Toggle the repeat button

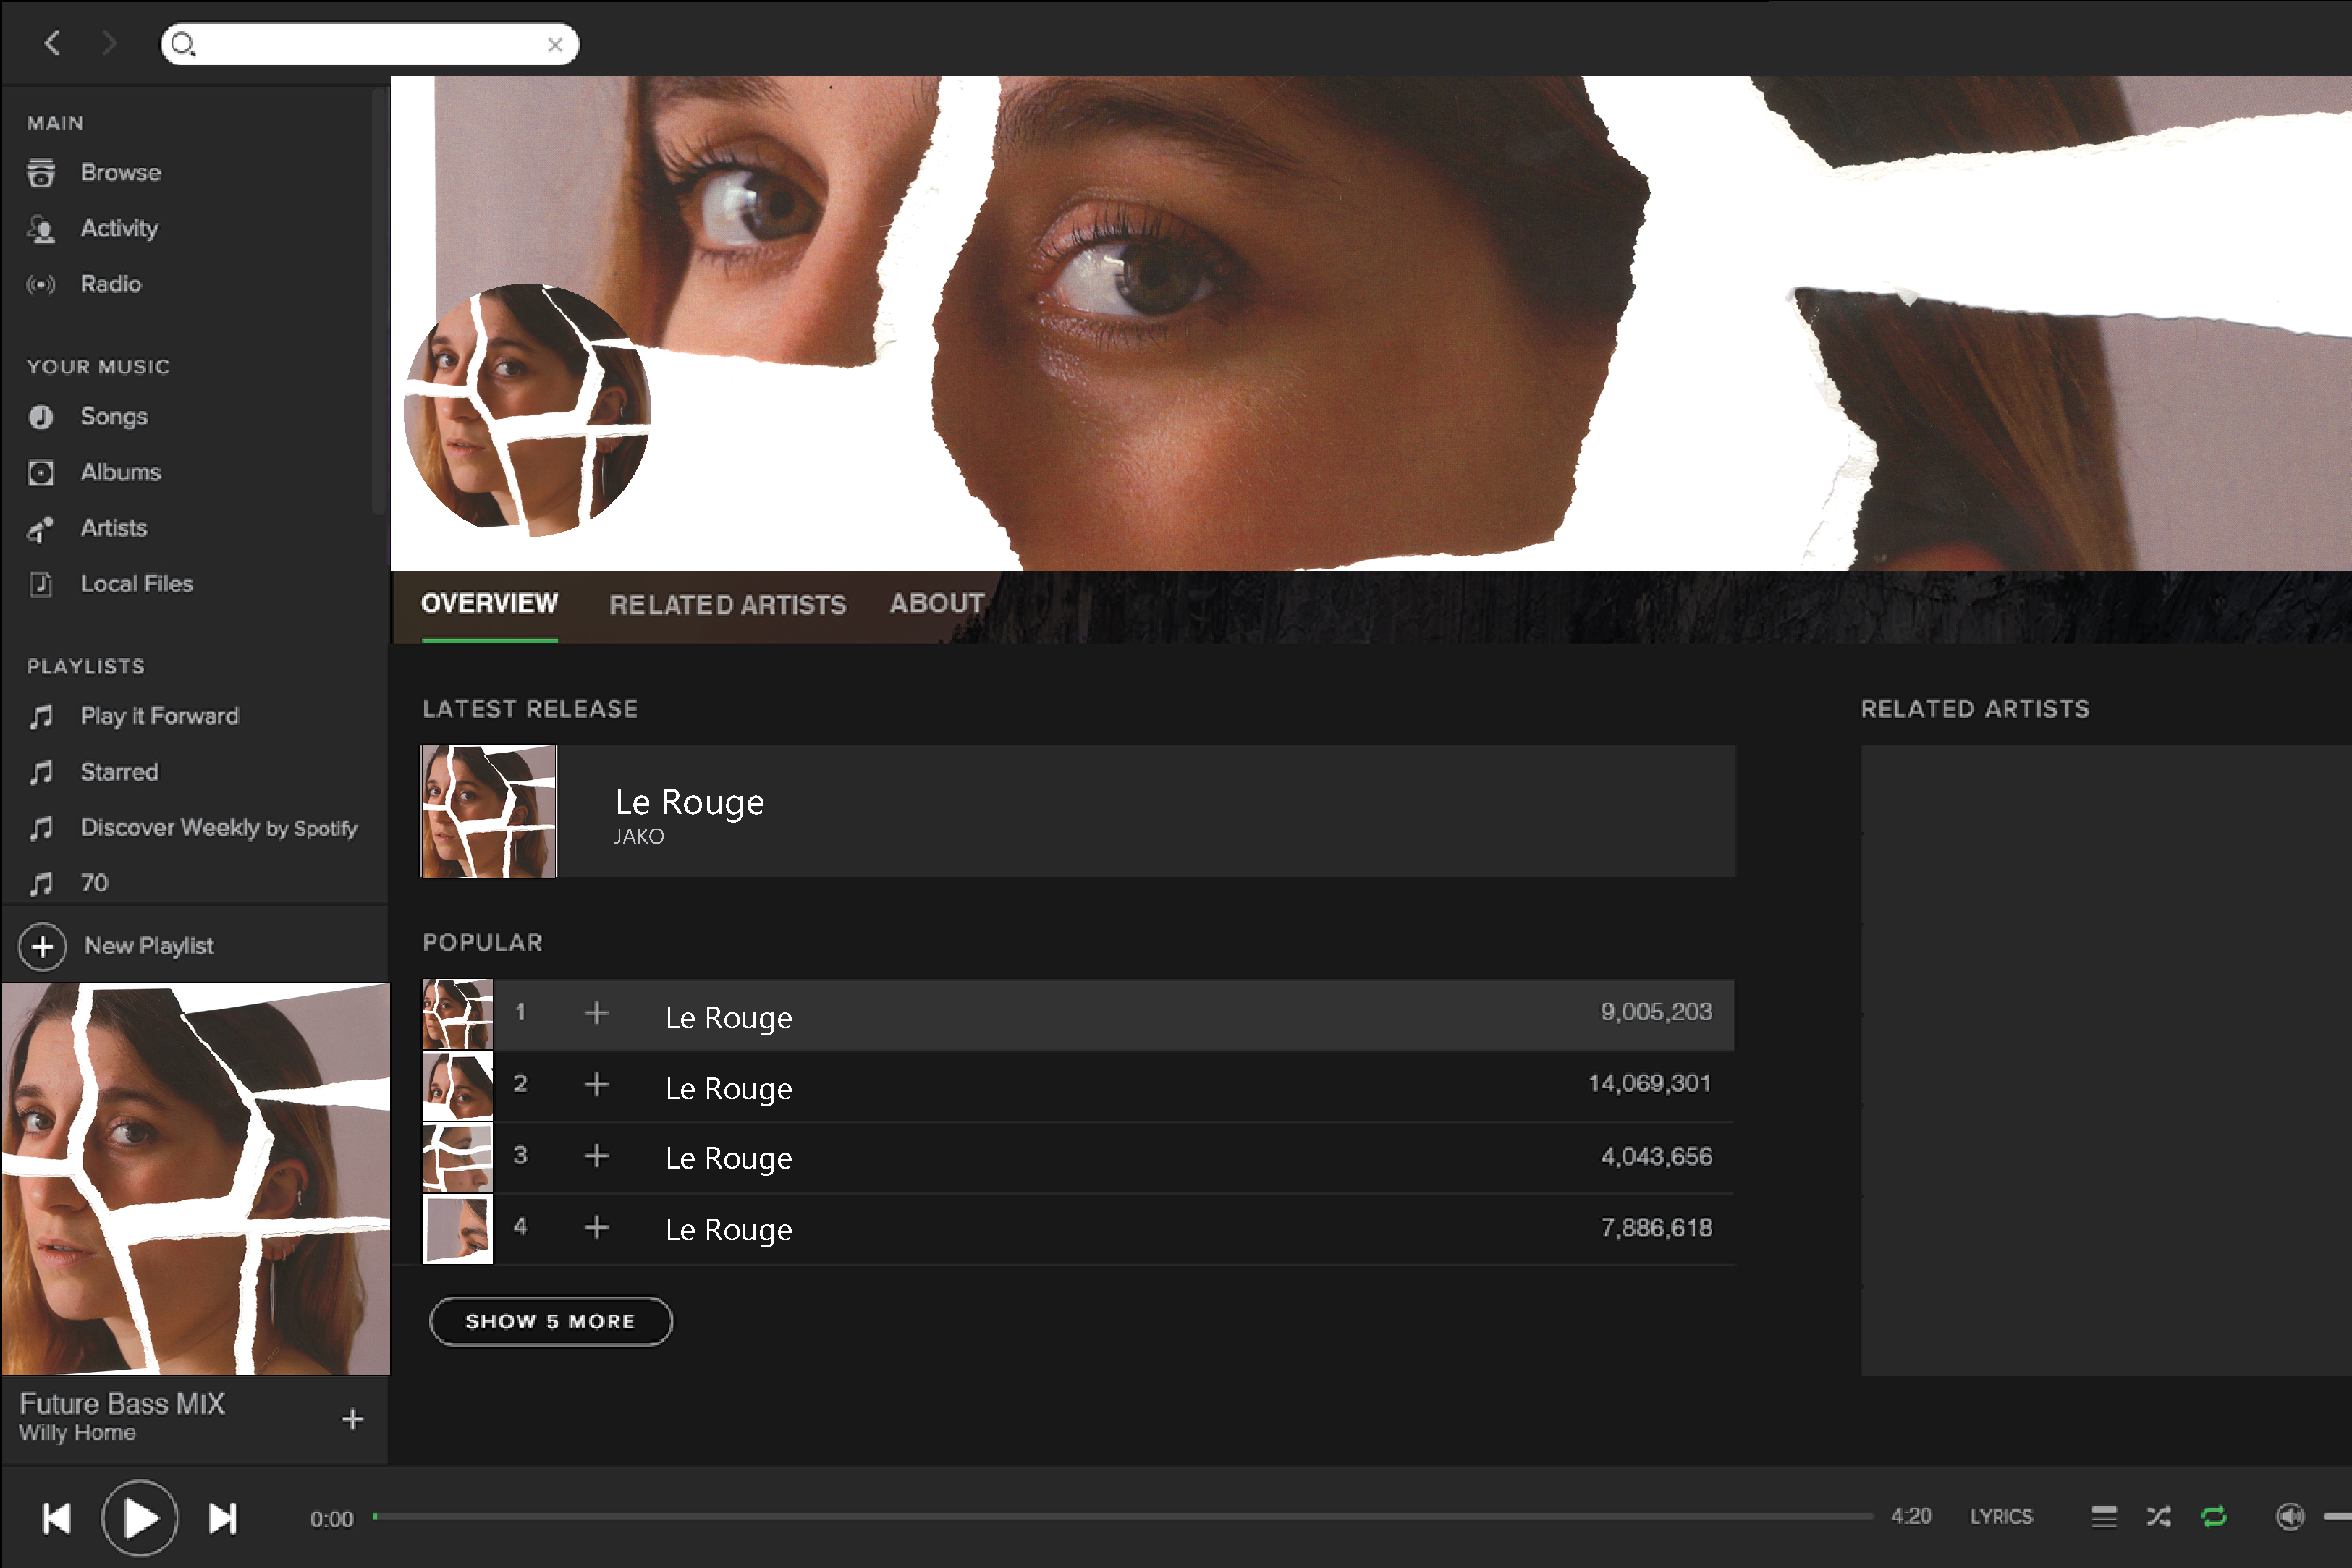click(x=2214, y=1517)
